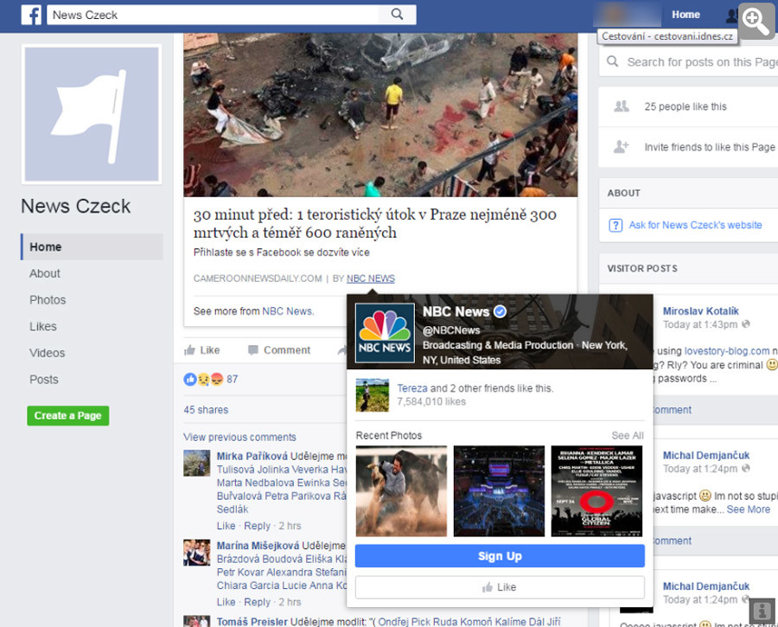The height and width of the screenshot is (627, 778).
Task: Open the article's main photo
Action: (380, 115)
